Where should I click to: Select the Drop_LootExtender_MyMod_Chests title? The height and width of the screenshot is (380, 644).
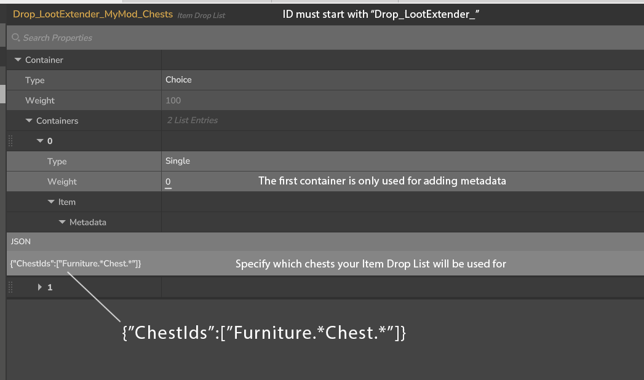click(x=93, y=14)
